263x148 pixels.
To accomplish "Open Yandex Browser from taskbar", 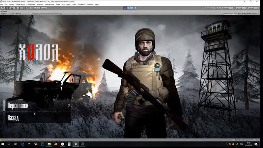I will 62,144.
